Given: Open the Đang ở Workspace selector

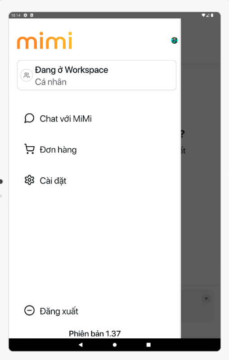Looking at the screenshot, I should tap(97, 75).
